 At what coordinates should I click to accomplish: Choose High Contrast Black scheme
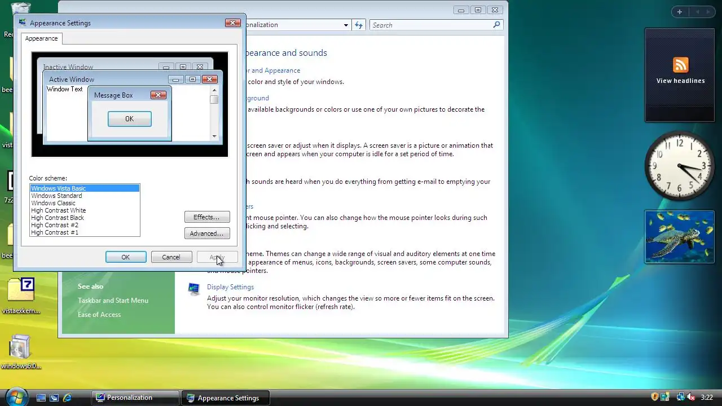[x=85, y=218]
